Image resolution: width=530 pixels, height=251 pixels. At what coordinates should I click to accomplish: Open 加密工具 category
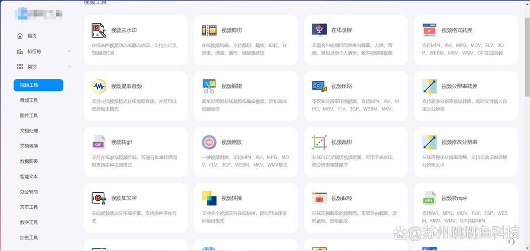[x=29, y=237]
